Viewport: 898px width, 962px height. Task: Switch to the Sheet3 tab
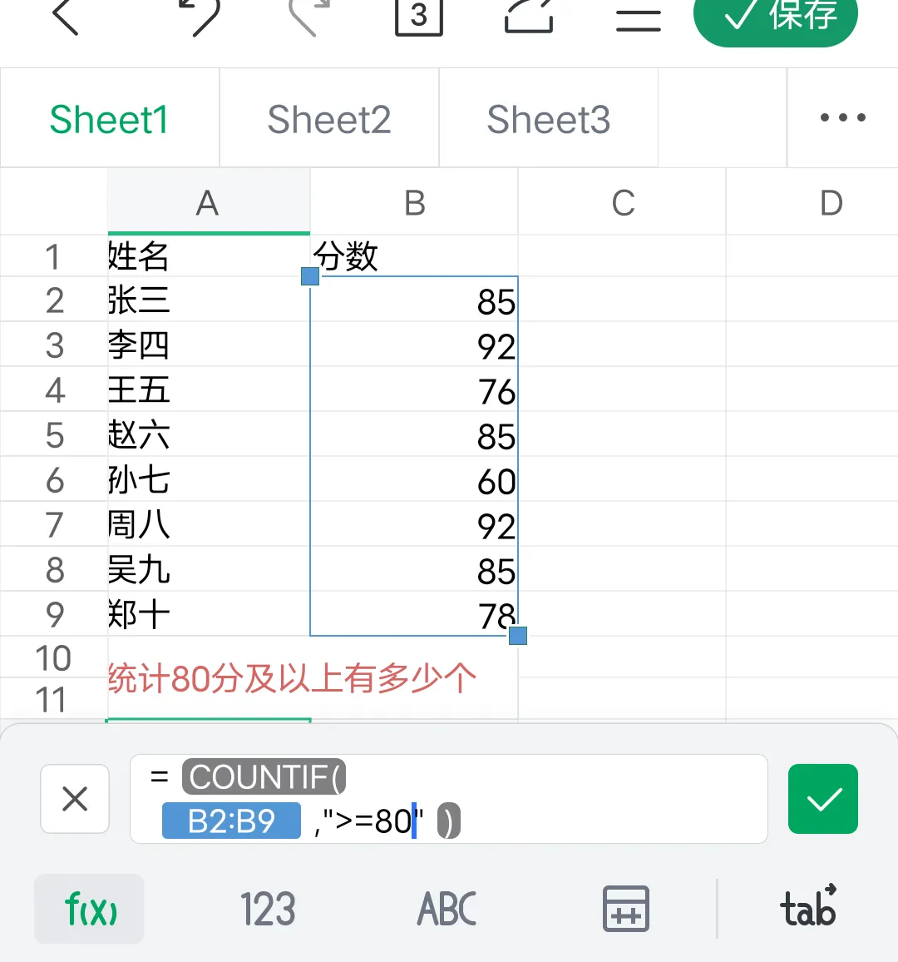pos(549,119)
